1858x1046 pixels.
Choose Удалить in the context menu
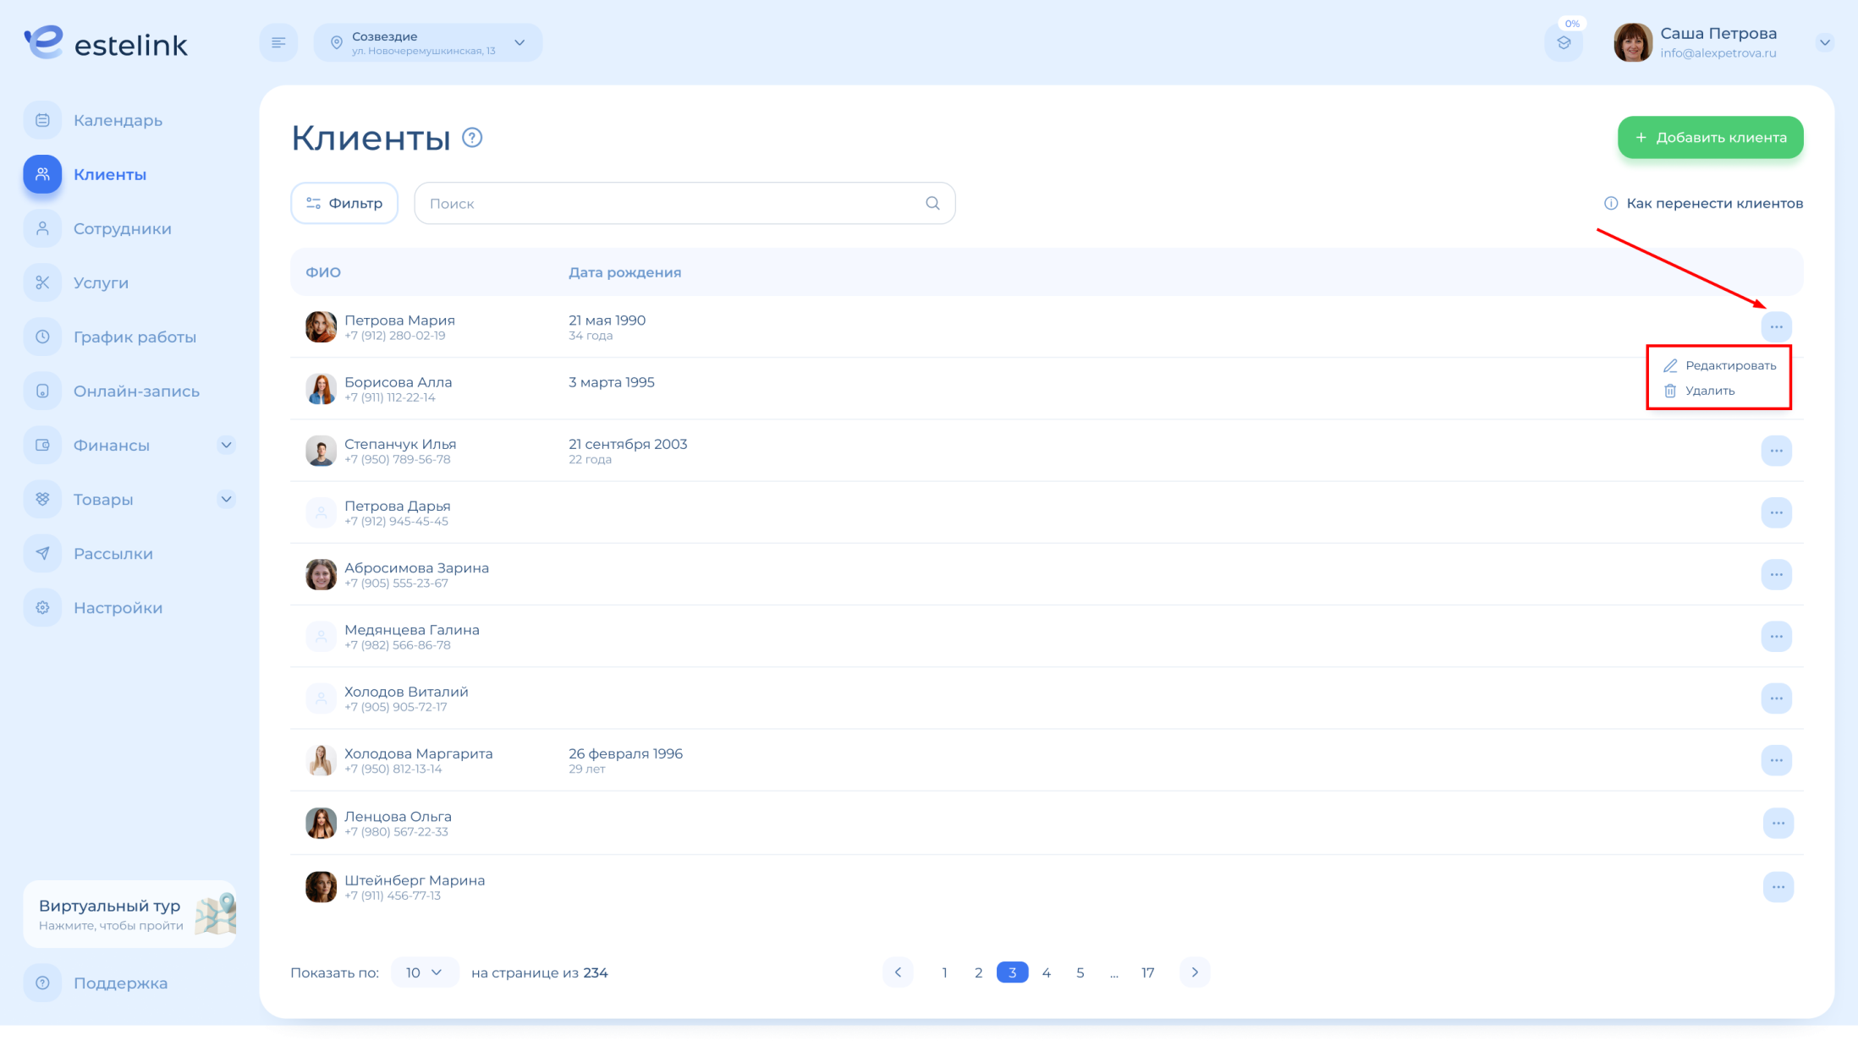pyautogui.click(x=1699, y=391)
